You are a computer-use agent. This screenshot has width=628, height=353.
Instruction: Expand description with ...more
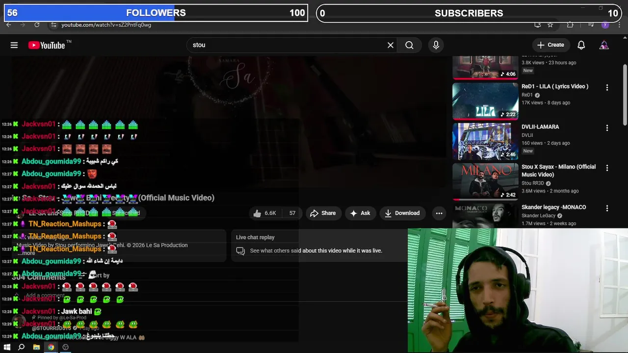click(x=26, y=253)
